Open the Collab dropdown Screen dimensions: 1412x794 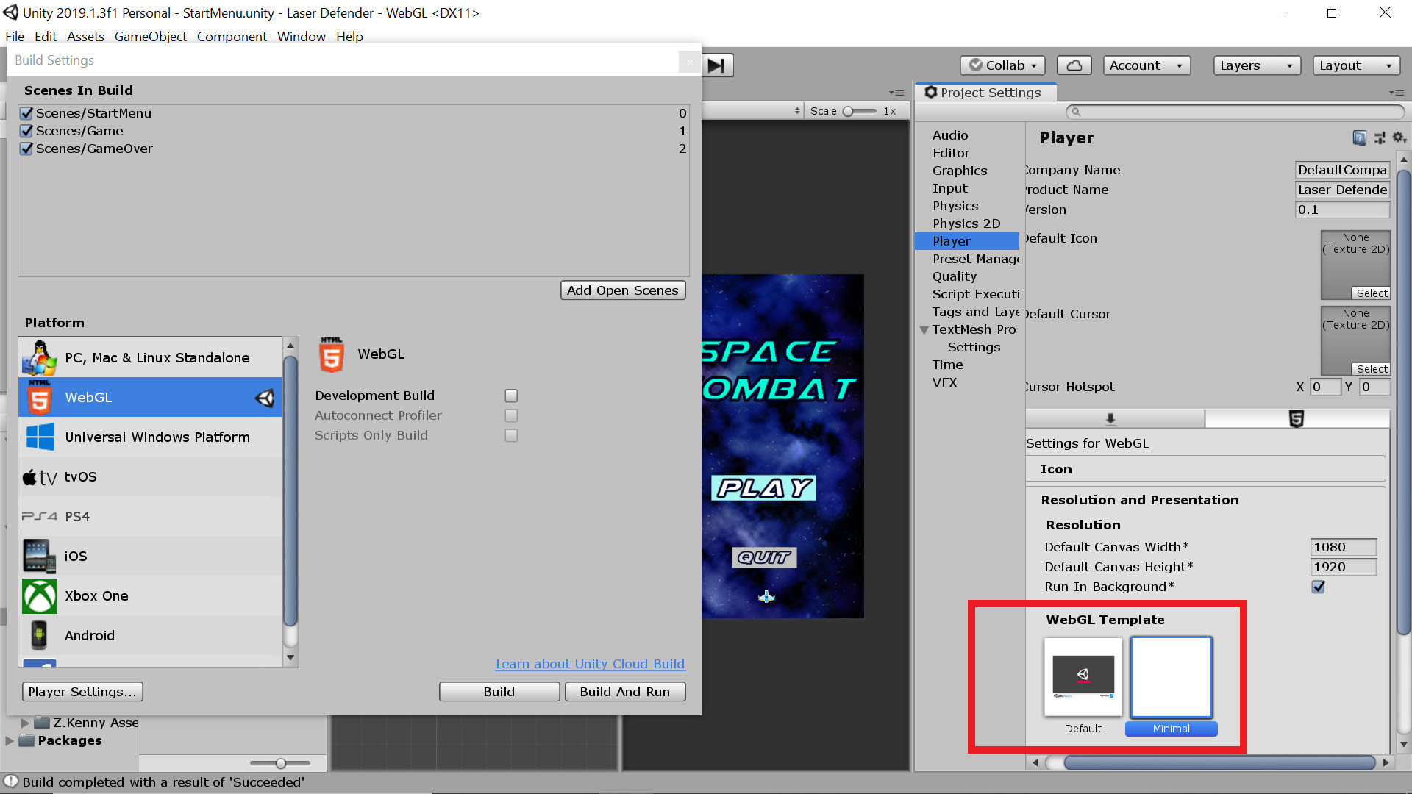point(1003,65)
